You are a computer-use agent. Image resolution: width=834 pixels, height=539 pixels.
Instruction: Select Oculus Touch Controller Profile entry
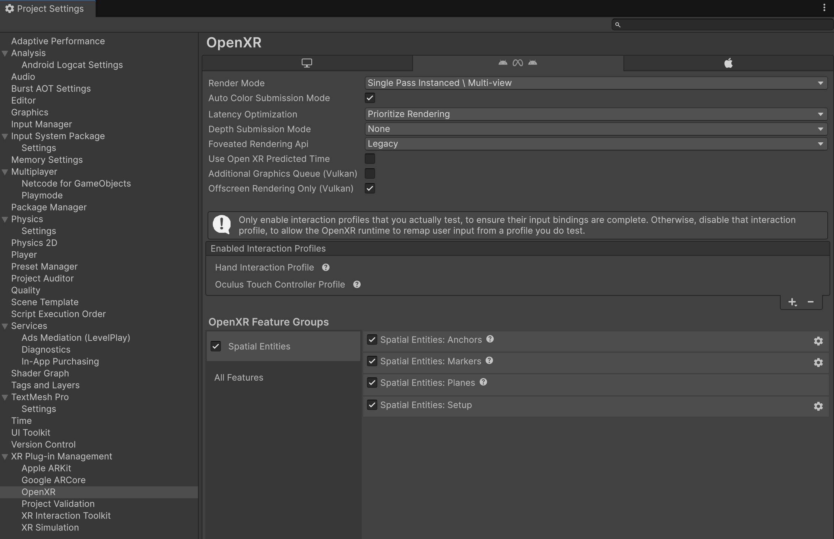280,284
